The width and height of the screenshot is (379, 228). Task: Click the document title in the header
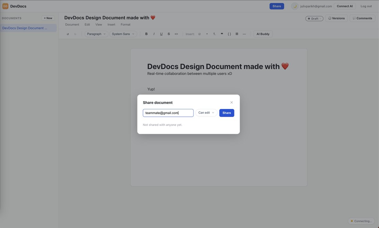pos(110,18)
